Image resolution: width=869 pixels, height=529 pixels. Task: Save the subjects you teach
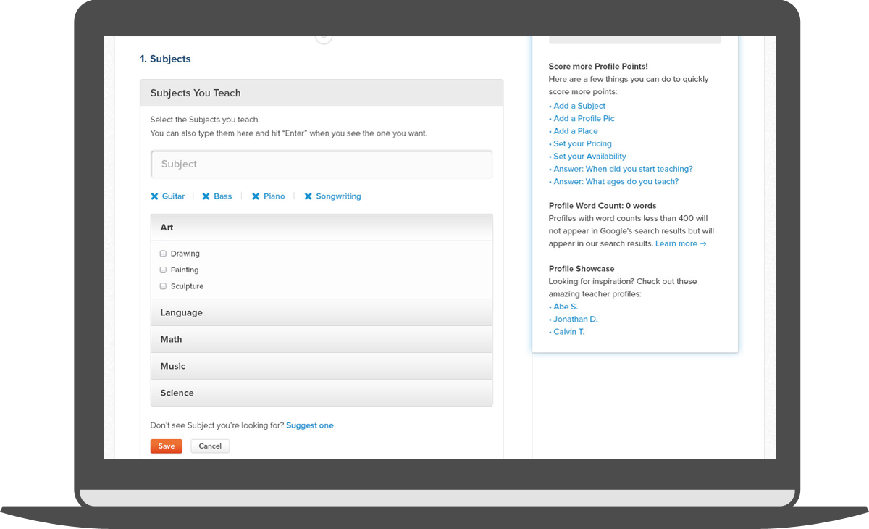point(166,446)
